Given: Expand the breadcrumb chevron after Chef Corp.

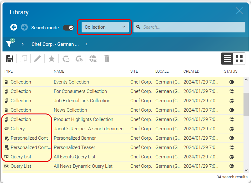Looking at the screenshot, I should [86, 44].
